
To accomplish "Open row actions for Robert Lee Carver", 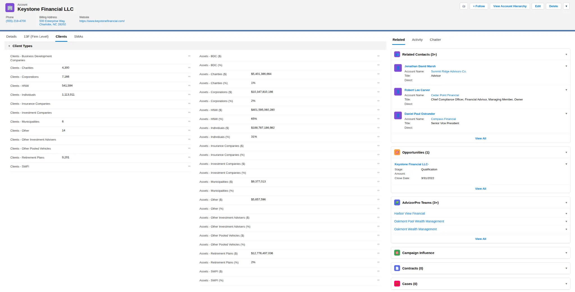I will [x=566, y=90].
